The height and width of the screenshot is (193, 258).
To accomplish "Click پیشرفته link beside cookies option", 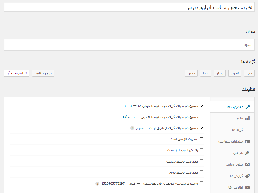I will point(126,106).
